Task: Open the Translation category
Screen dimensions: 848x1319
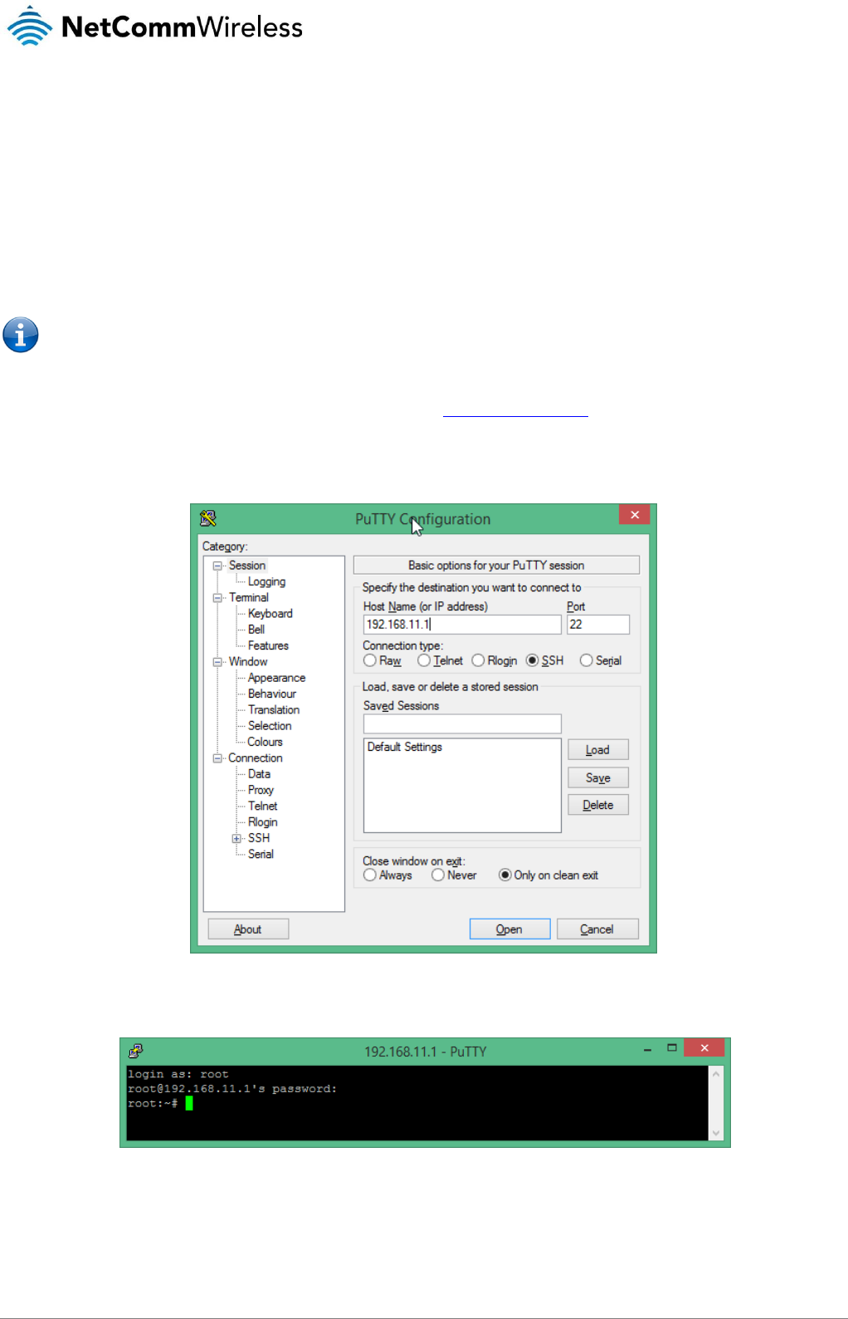Action: (274, 709)
